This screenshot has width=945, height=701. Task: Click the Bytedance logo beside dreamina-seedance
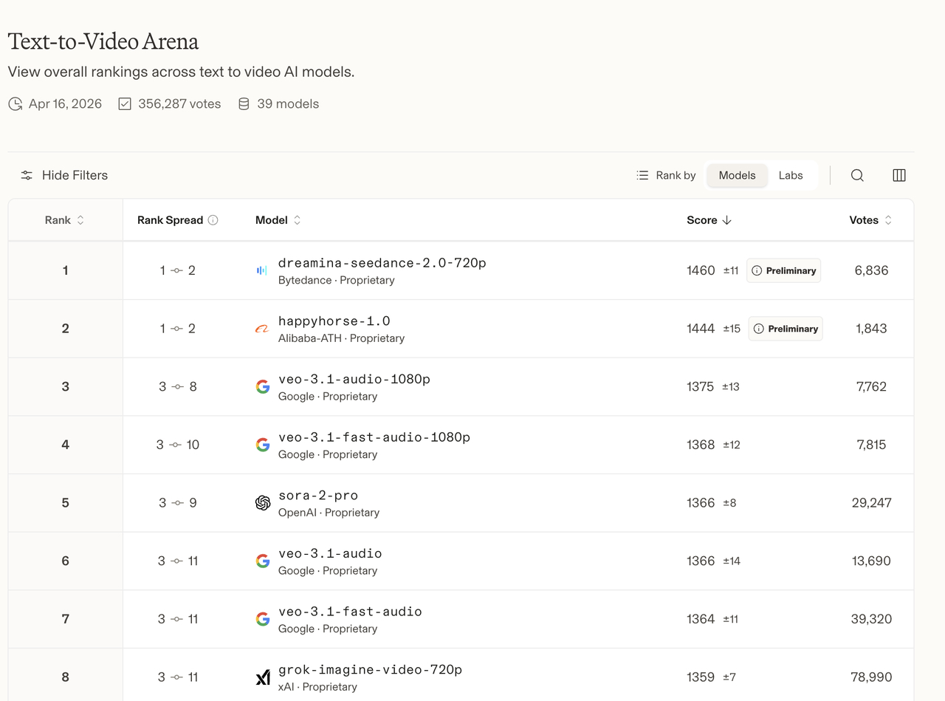click(262, 271)
